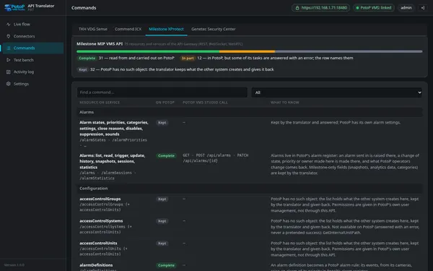Select the Alarm states, priorities, categories row
This screenshot has height=271, width=433.
[250, 134]
